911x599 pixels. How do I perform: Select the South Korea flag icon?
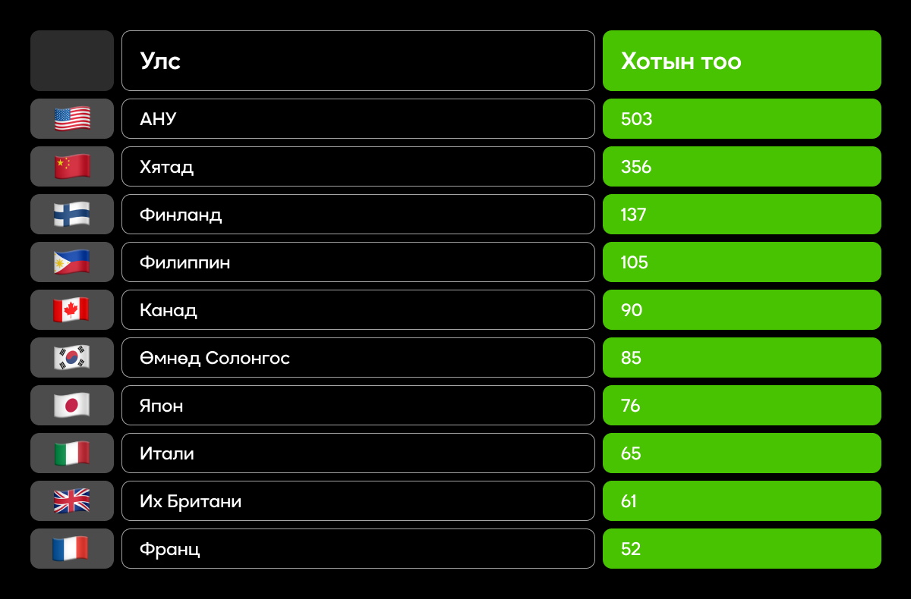click(x=72, y=357)
